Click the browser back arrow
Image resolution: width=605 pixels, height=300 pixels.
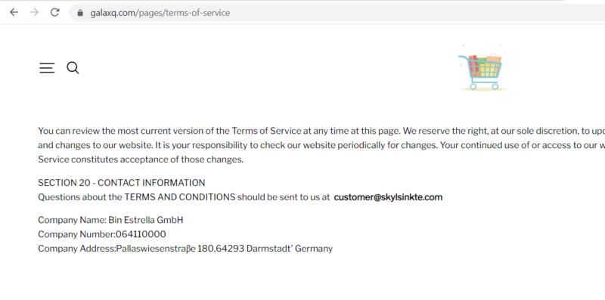[14, 12]
